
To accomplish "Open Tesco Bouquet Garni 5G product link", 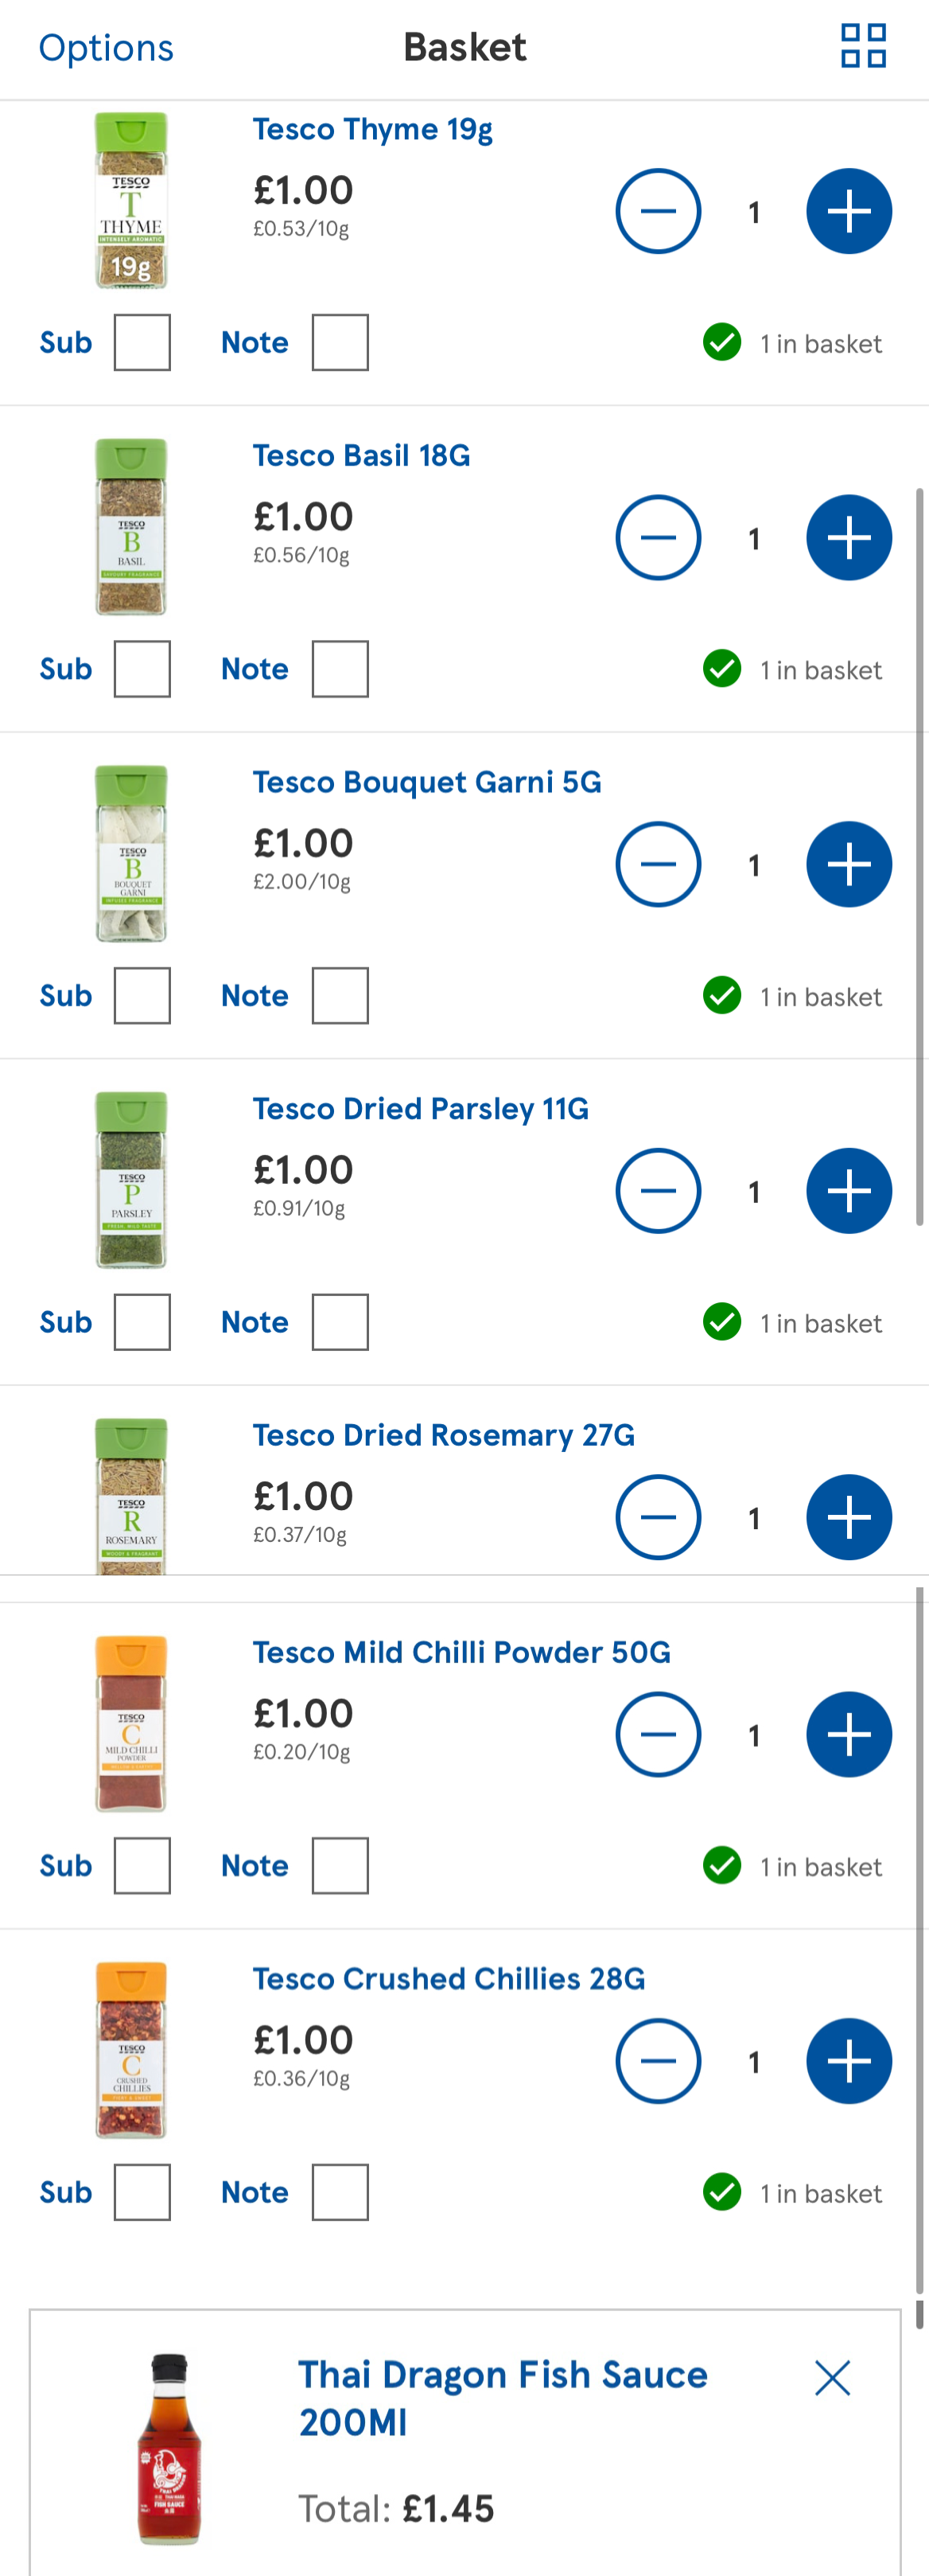I will coord(426,782).
